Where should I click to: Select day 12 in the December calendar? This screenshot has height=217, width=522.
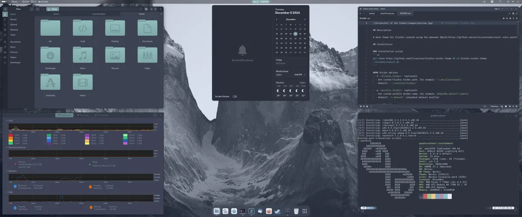pyautogui.click(x=295, y=38)
